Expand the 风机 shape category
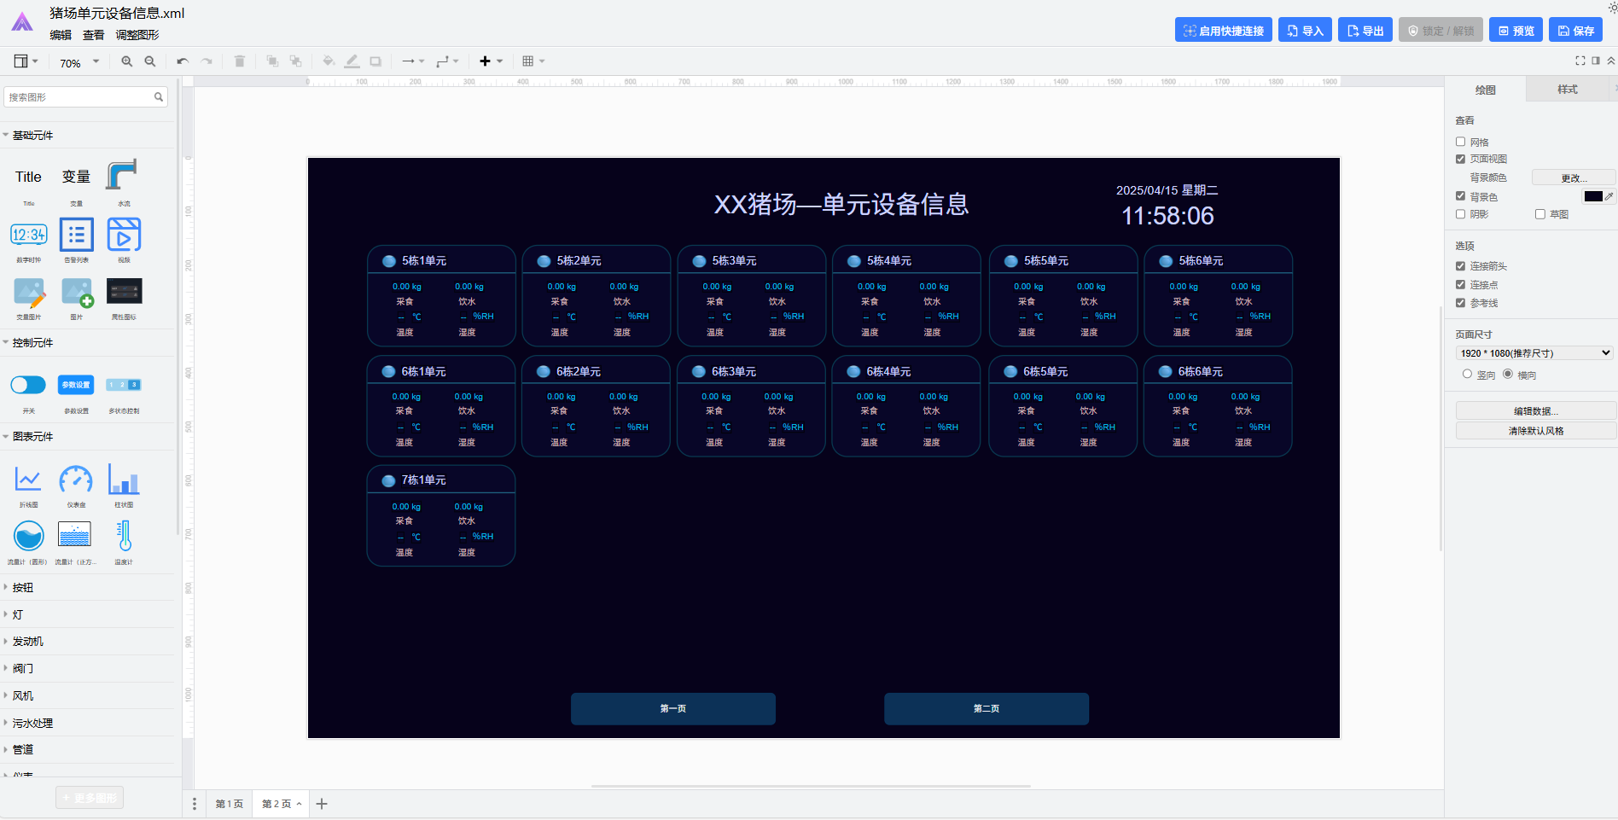The height and width of the screenshot is (820, 1618). click(x=23, y=695)
